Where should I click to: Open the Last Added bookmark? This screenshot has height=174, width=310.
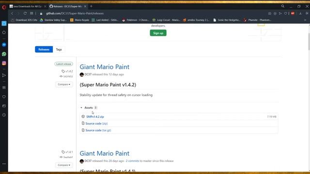(x=105, y=20)
